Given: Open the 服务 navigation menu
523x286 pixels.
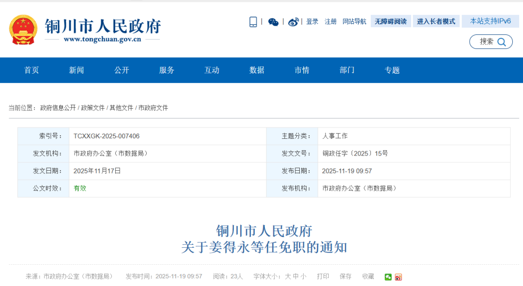Looking at the screenshot, I should (167, 70).
